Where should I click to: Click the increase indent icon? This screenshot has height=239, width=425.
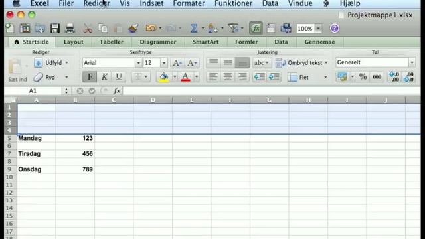tap(274, 77)
